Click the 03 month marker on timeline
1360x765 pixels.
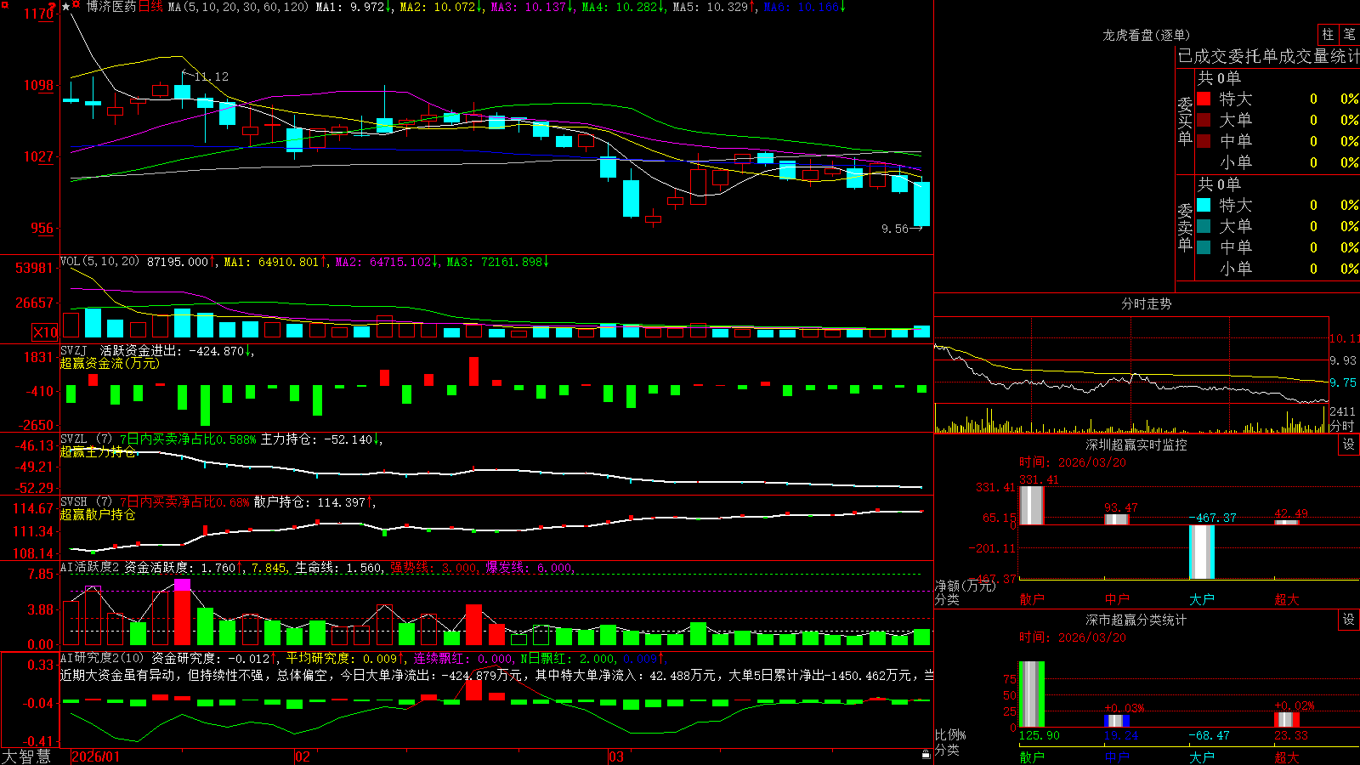tap(616, 756)
